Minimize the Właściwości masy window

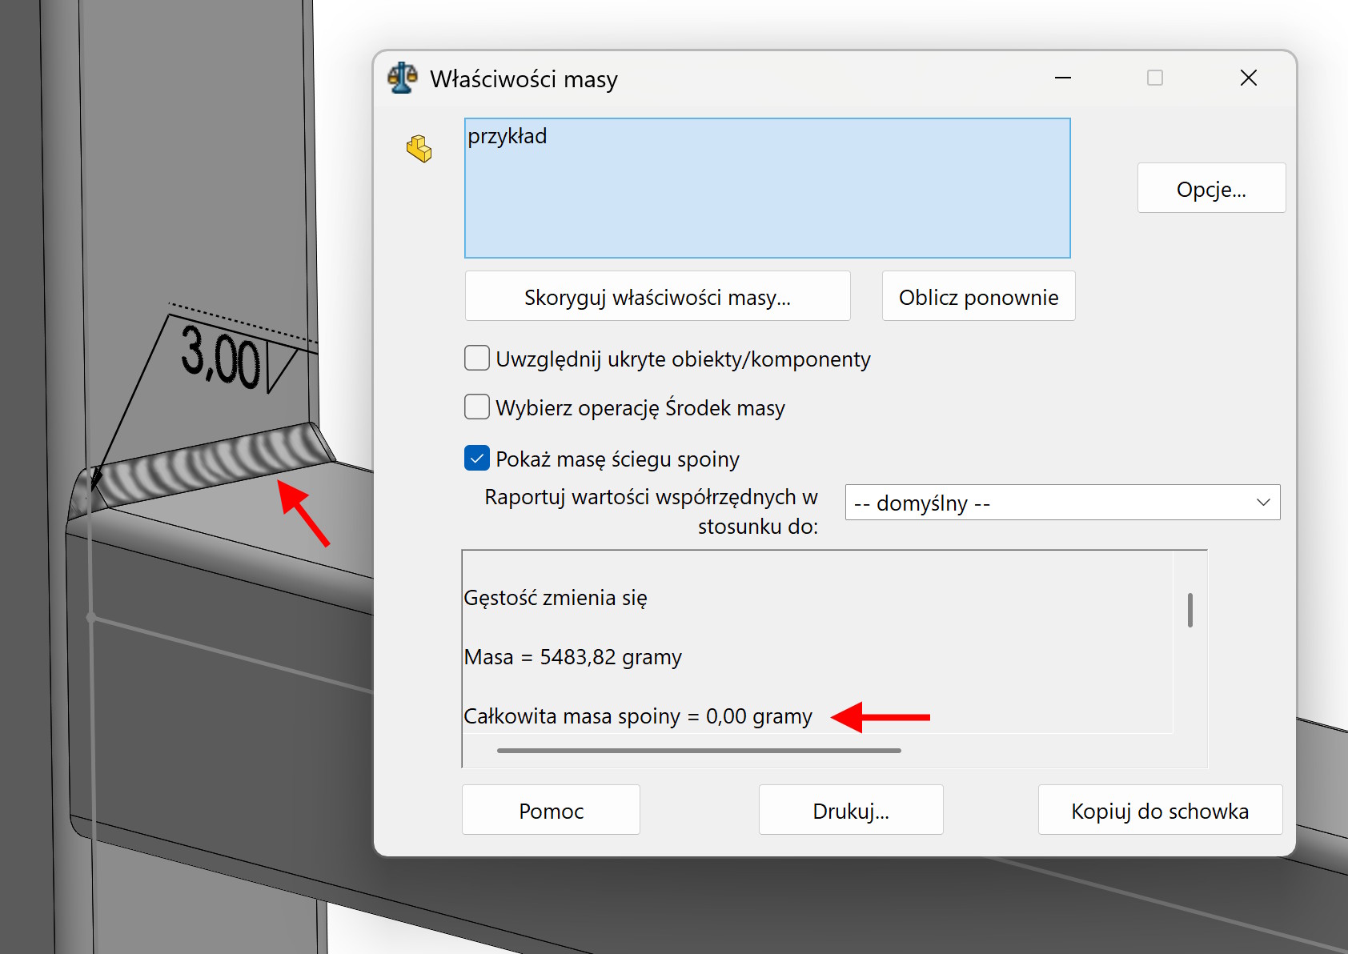1062,78
